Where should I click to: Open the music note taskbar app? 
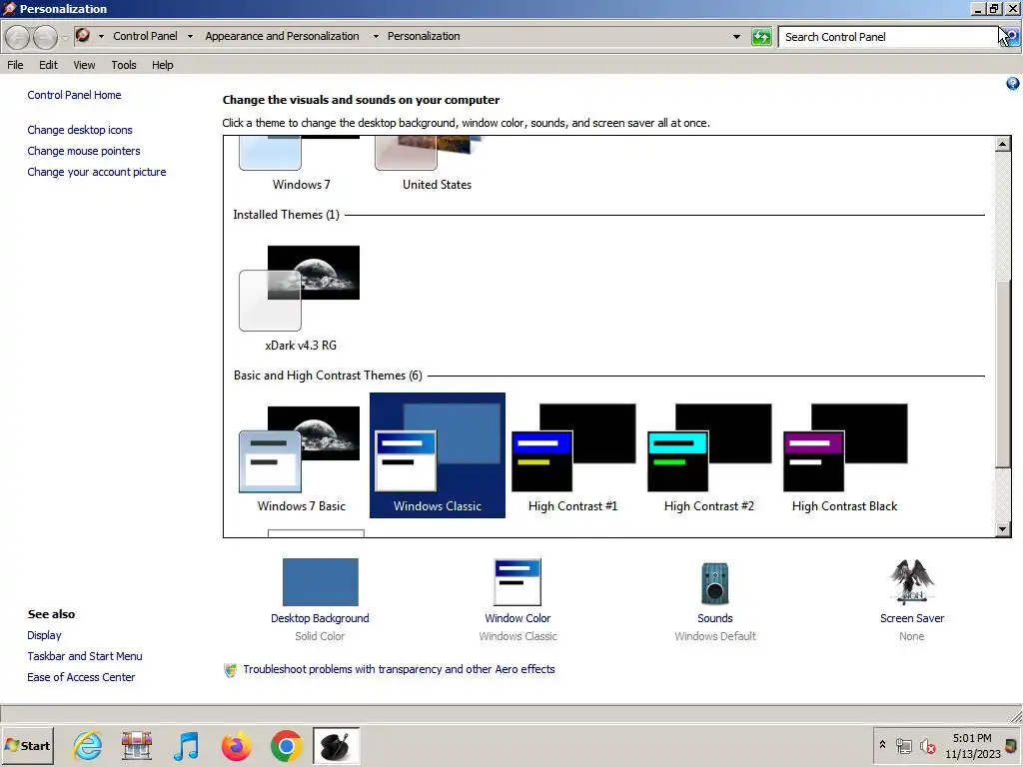tap(187, 745)
